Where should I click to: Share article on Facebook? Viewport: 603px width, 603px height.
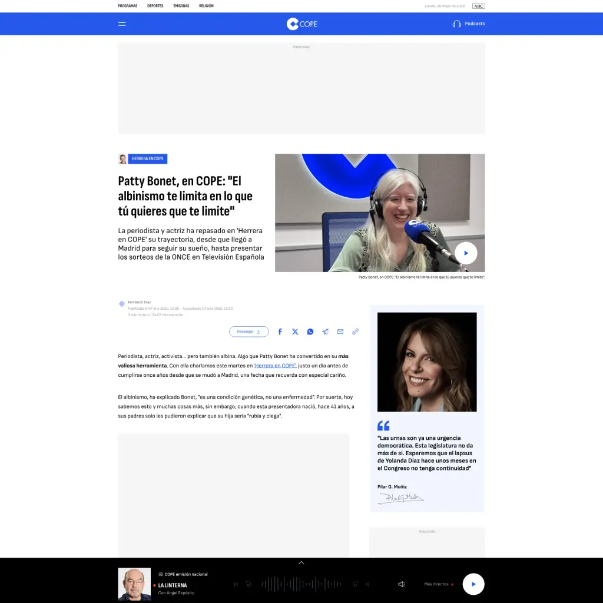[280, 332]
